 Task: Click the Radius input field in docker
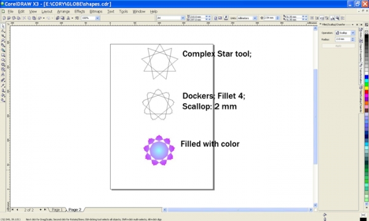click(343, 39)
